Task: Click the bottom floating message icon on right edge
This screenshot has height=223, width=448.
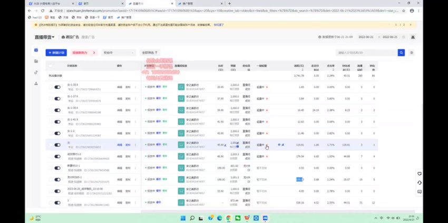Action: [420, 191]
